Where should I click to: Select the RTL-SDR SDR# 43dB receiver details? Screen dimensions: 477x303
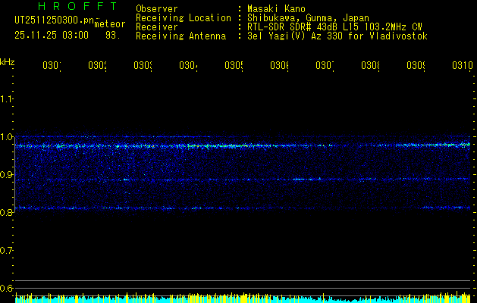coord(334,27)
